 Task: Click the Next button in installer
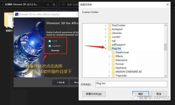click(74, 82)
